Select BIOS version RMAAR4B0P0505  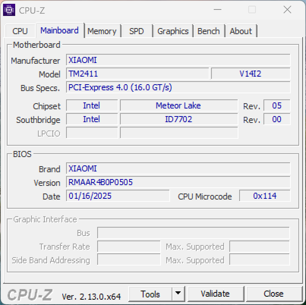[x=178, y=182]
